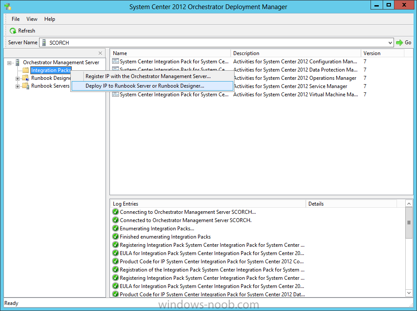Click the status icon beside 'Finished enumerating Integration Packs'
This screenshot has height=311, width=417.
click(x=116, y=237)
